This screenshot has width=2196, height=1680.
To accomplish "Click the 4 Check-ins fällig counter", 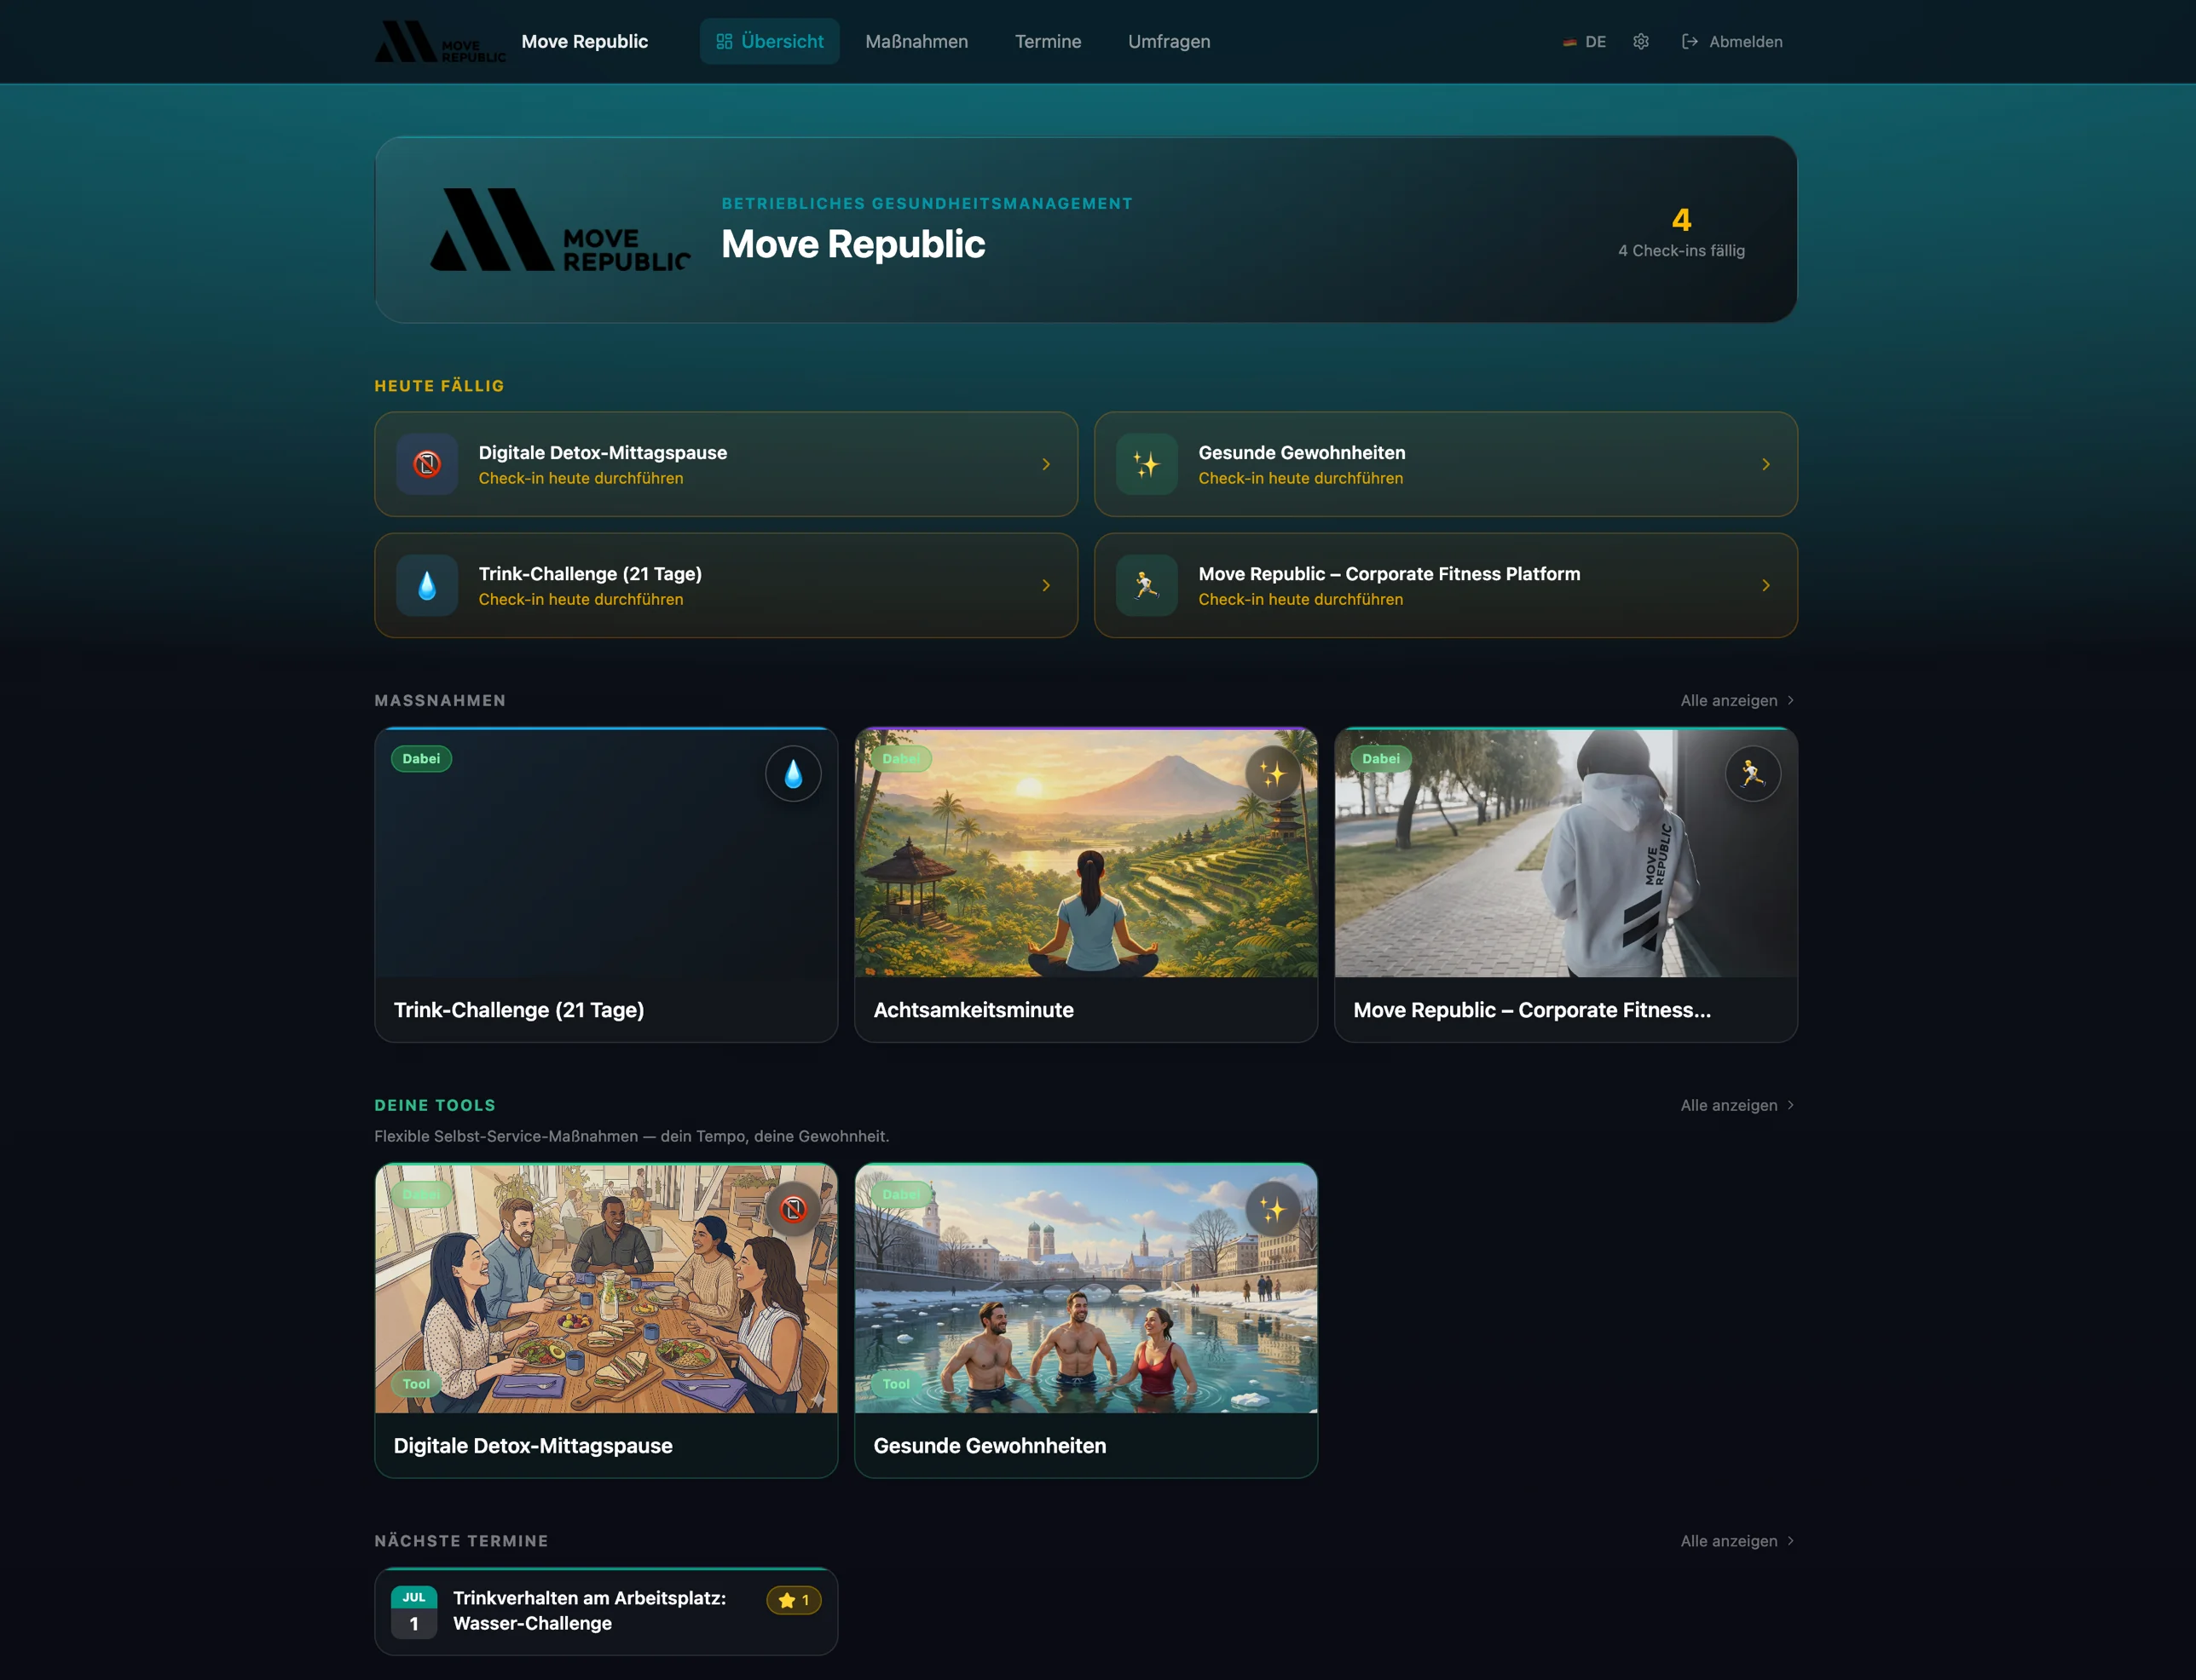I will tap(1681, 232).
